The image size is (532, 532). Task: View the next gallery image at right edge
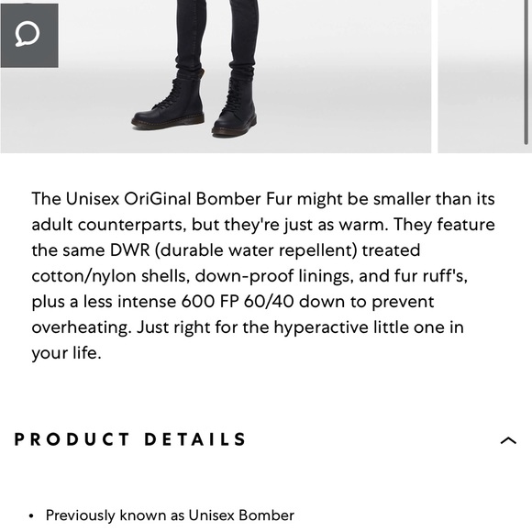tap(482, 76)
